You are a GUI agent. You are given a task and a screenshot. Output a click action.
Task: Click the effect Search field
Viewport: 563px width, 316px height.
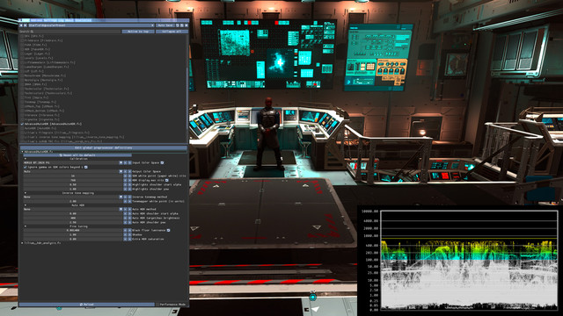(70, 32)
